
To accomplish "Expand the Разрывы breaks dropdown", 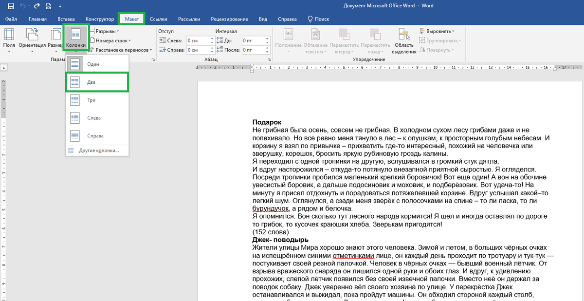I will click(x=106, y=32).
